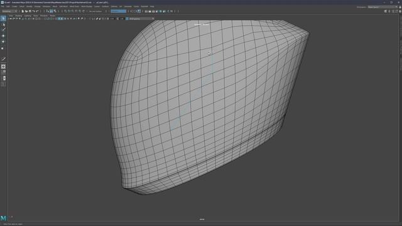Toggle Snap to Points
The height and width of the screenshot is (226, 402).
tap(73, 11)
